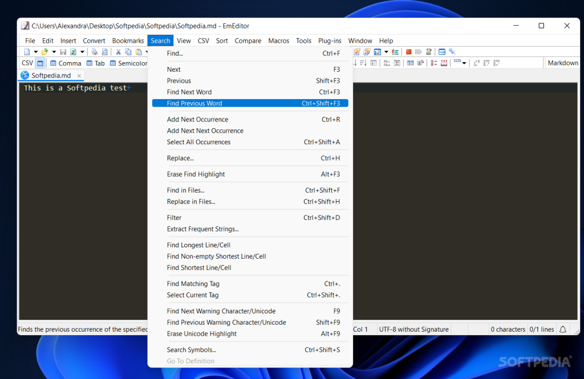Click the Markdown toolbar label

pyautogui.click(x=563, y=63)
